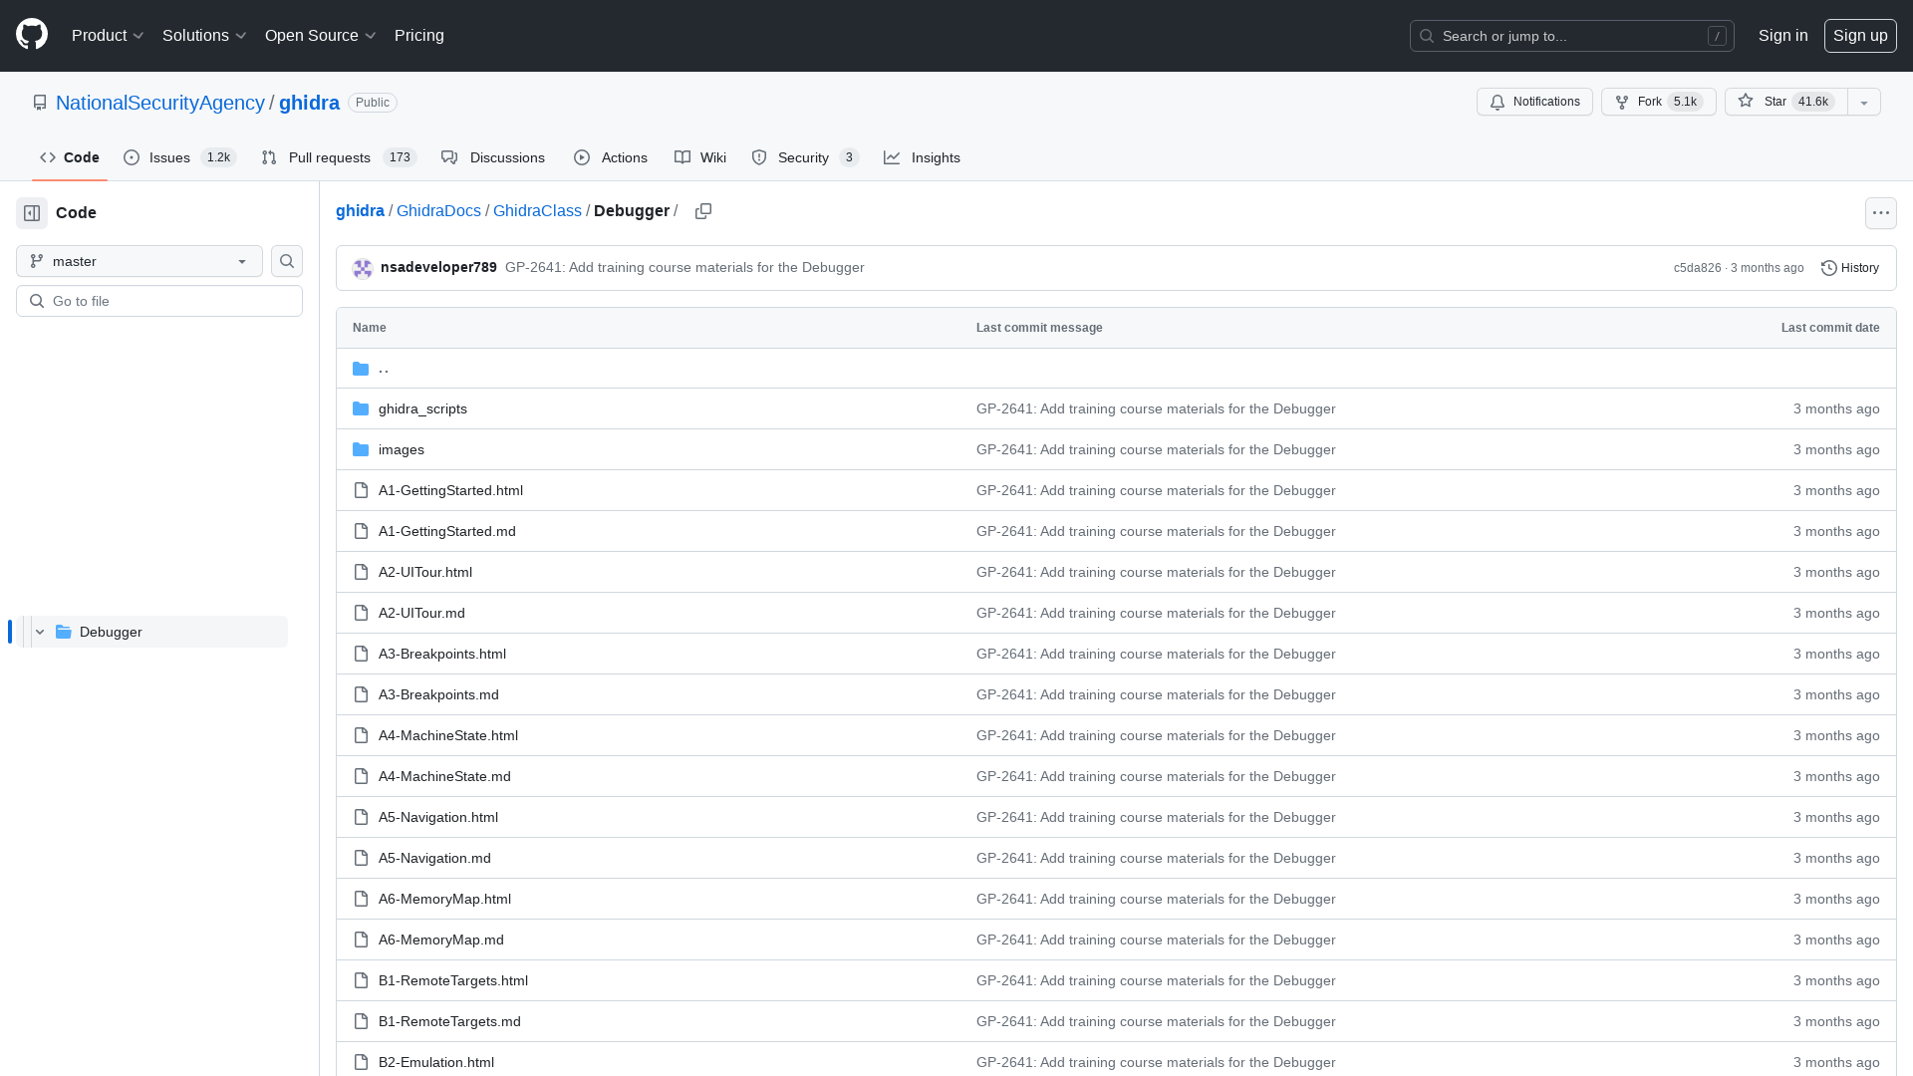The image size is (1913, 1076).
Task: Click the Sign in link
Action: (x=1782, y=36)
